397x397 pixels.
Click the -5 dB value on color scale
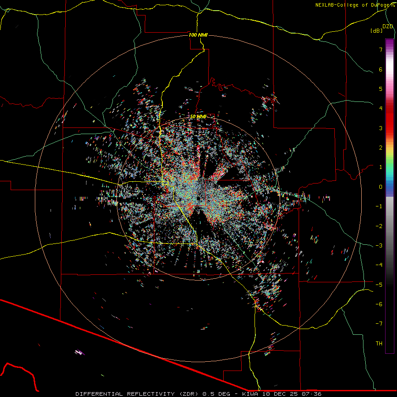pyautogui.click(x=379, y=285)
